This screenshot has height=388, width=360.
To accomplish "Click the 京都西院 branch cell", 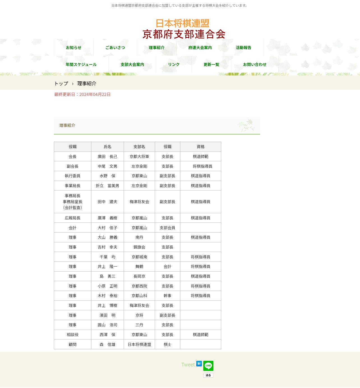I will (139, 286).
